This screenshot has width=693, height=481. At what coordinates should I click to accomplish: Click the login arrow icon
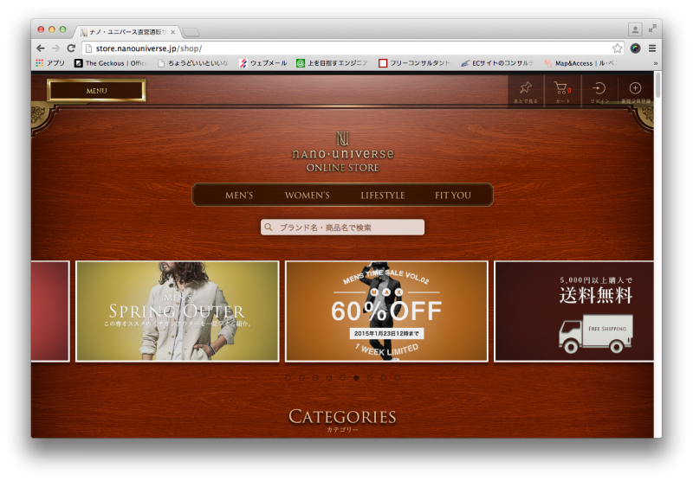pyautogui.click(x=599, y=89)
